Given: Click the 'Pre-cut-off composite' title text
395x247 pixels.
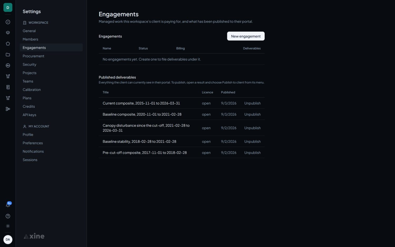Looking at the screenshot, I should [145, 153].
